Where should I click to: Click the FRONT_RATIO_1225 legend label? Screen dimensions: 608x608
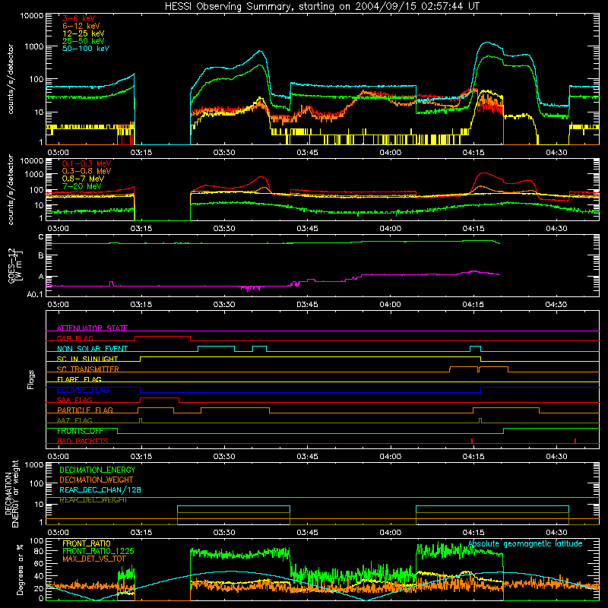(x=98, y=550)
